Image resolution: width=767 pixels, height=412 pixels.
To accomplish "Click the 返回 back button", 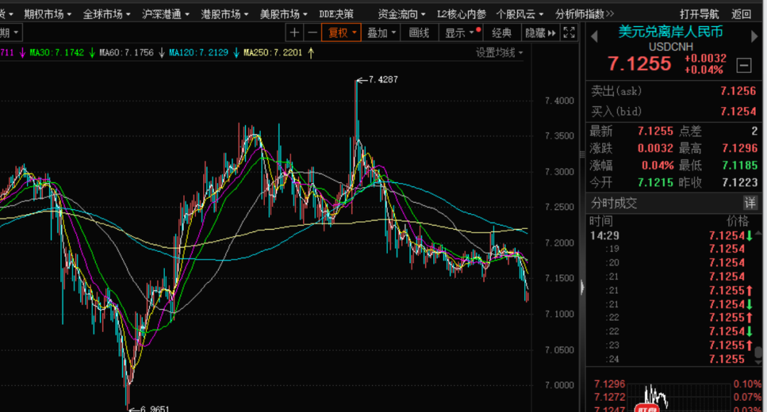I will coord(741,13).
